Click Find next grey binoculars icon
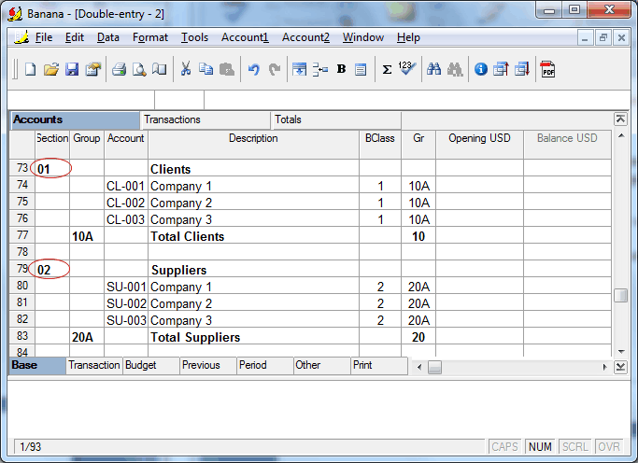This screenshot has height=463, width=638. coord(455,69)
